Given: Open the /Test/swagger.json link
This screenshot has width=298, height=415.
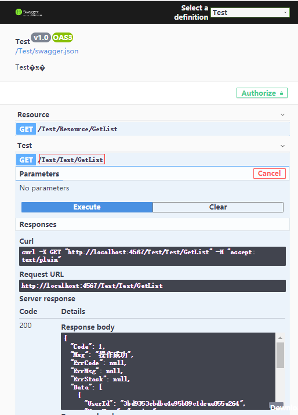Looking at the screenshot, I should click(x=47, y=51).
